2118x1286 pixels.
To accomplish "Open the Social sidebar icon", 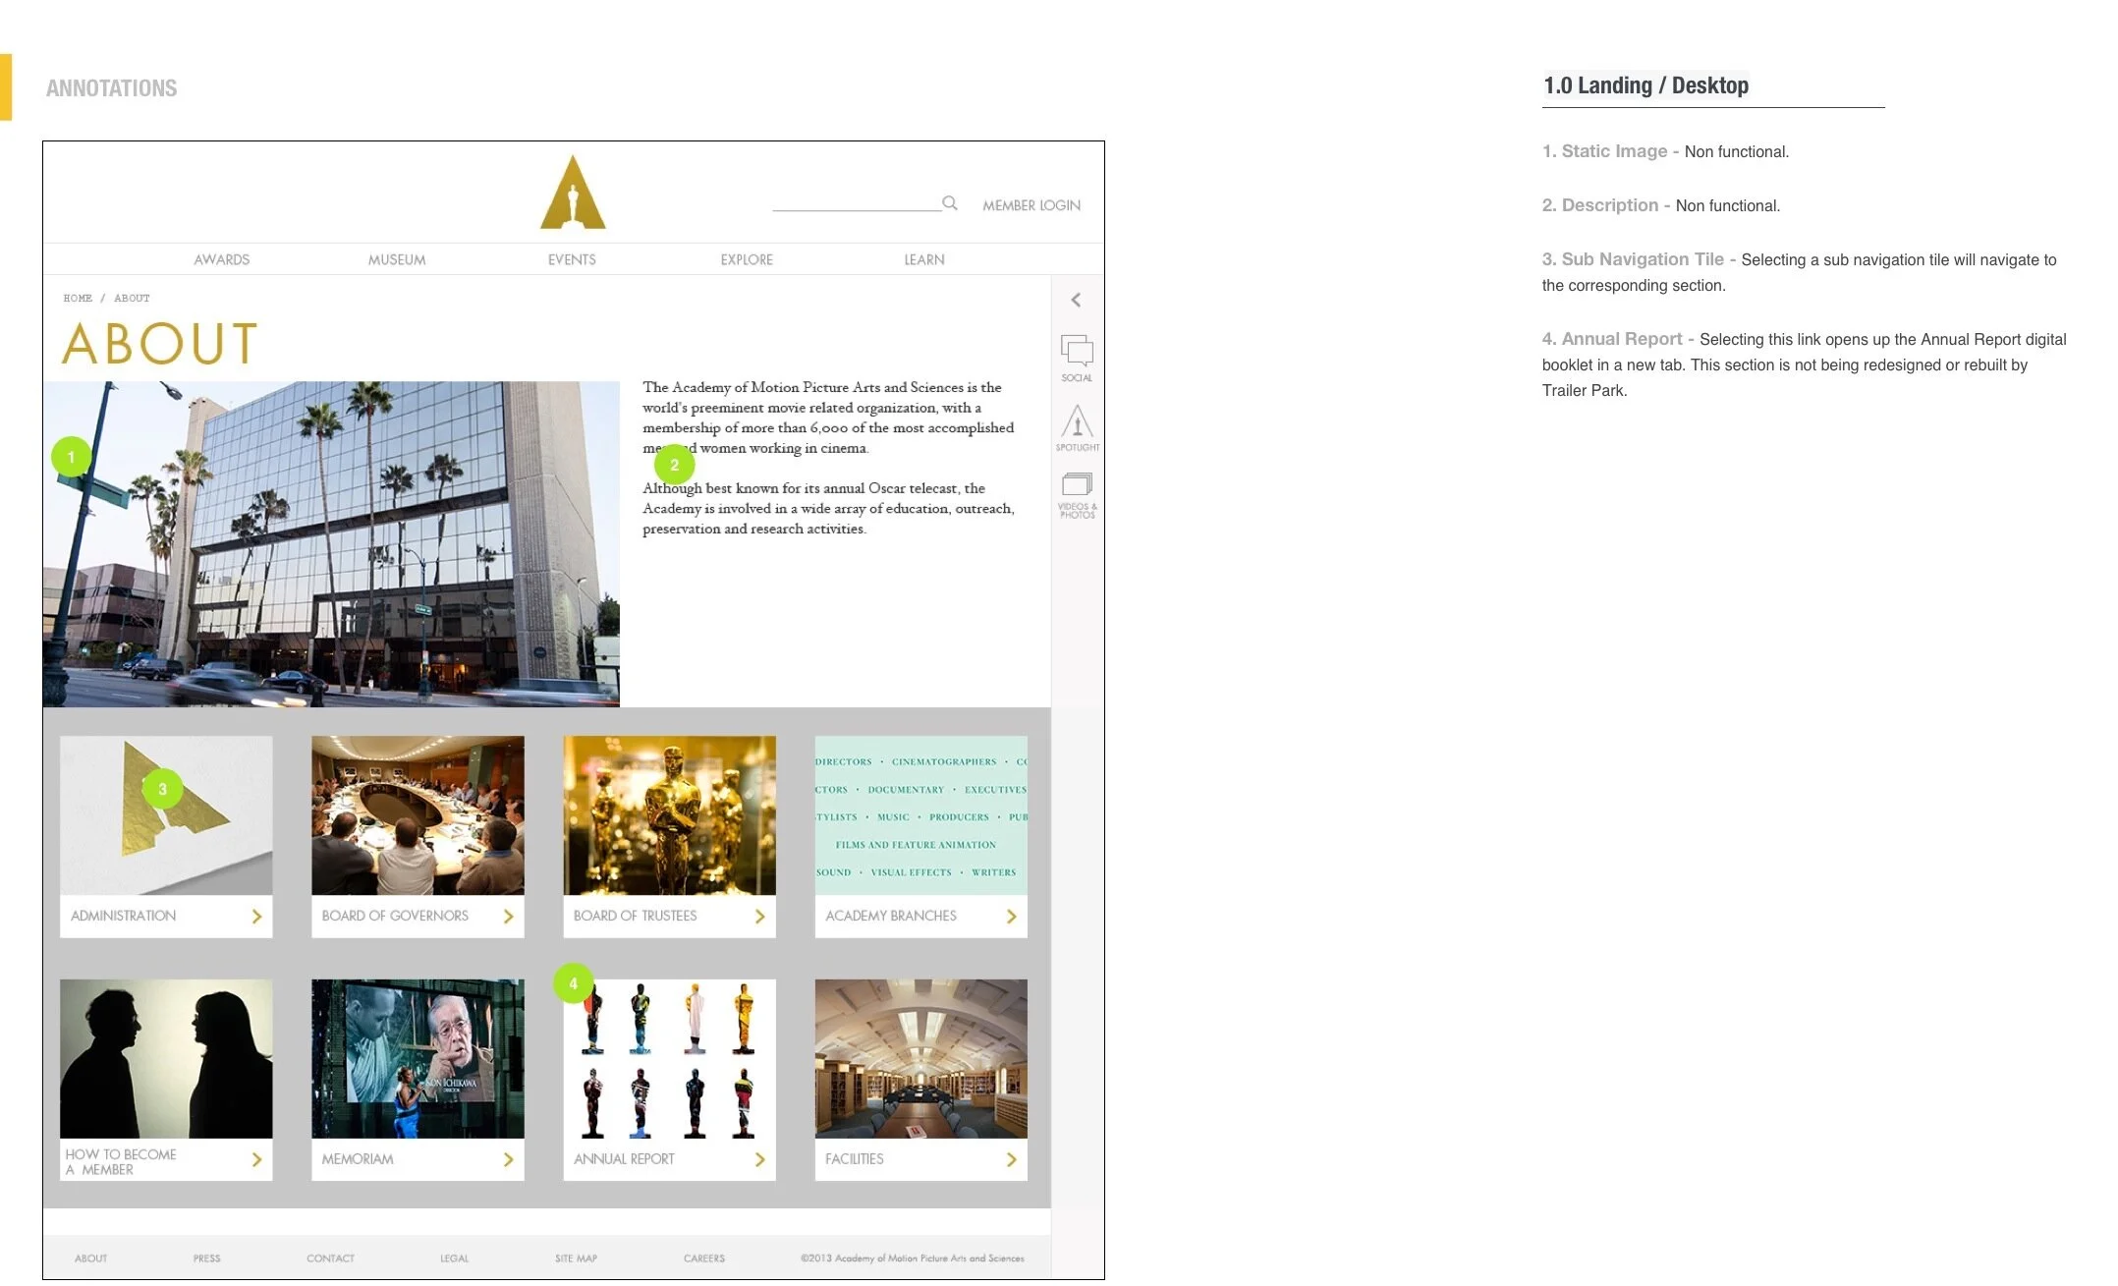I will (x=1077, y=358).
